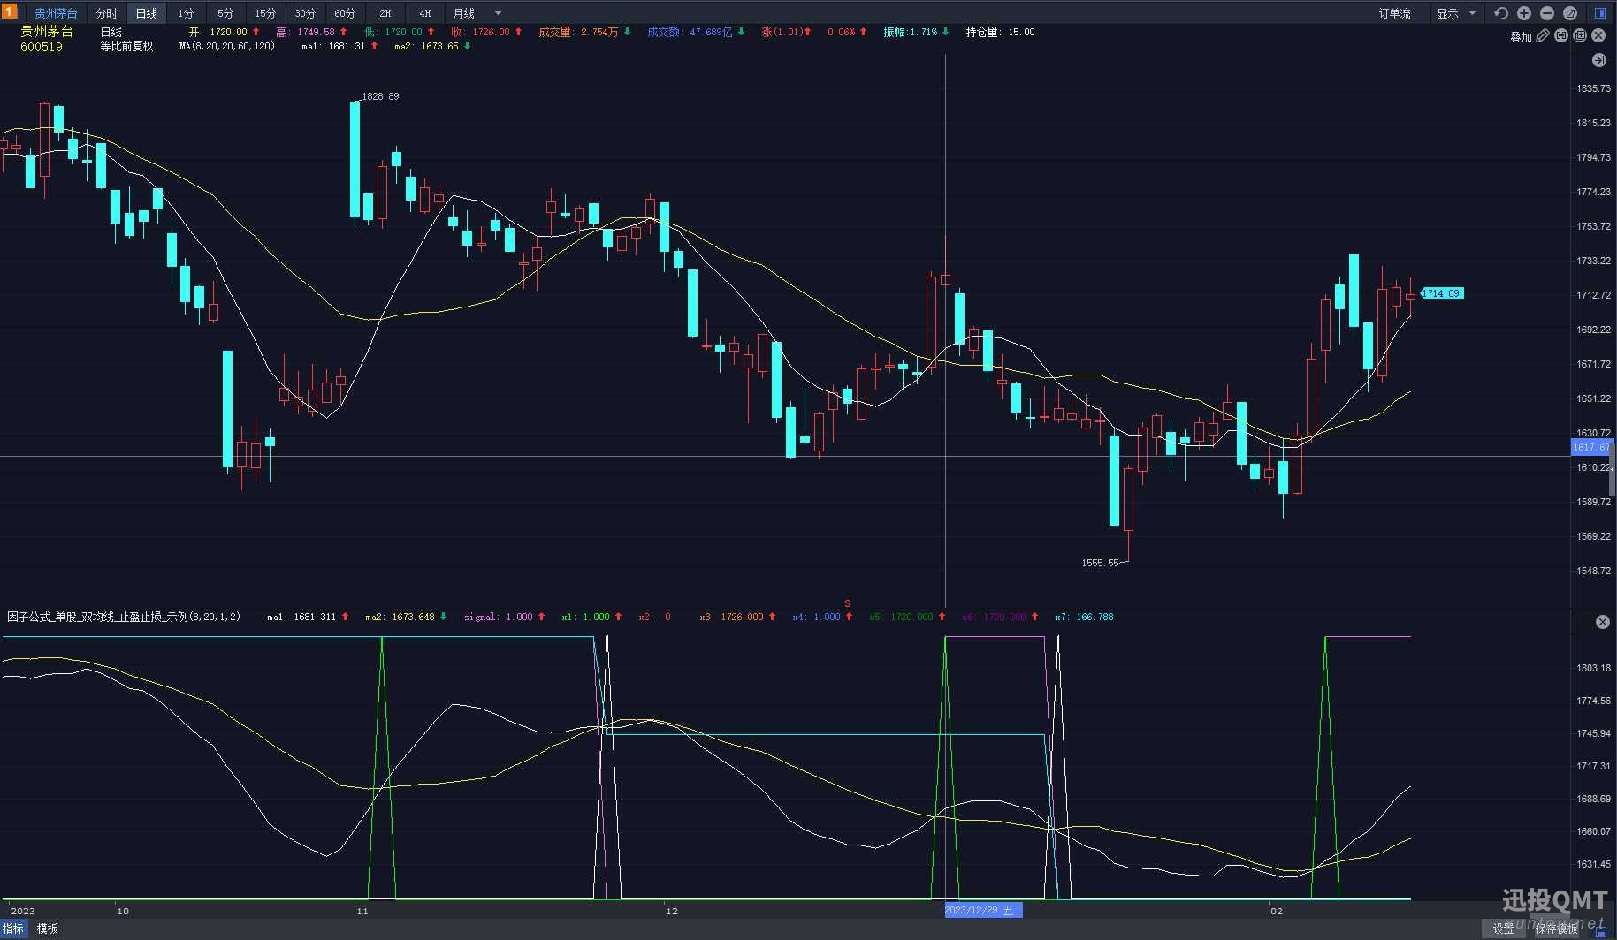Click the month 11 axis label

pos(362,911)
